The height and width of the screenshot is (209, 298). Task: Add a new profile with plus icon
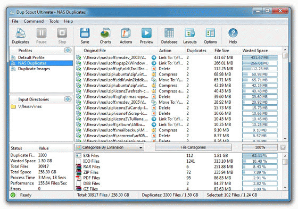68,51
